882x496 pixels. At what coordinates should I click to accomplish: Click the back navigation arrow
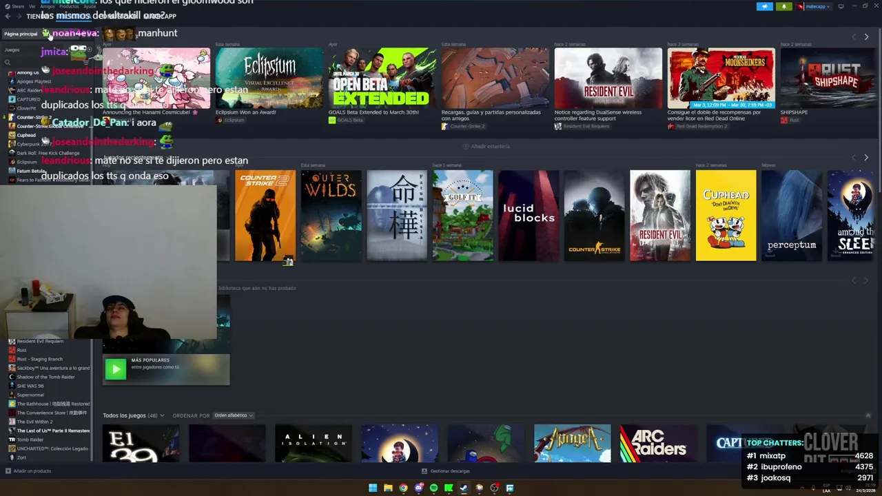click(x=8, y=16)
